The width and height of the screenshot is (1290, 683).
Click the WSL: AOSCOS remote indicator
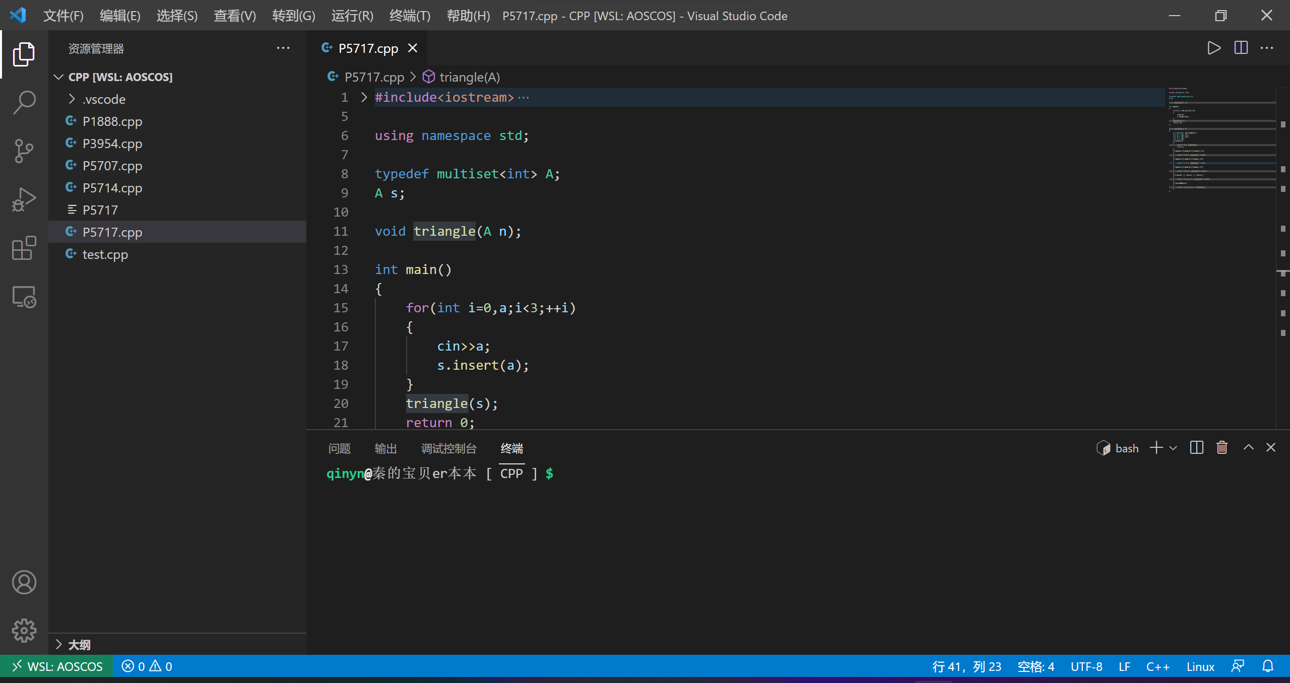[57, 666]
